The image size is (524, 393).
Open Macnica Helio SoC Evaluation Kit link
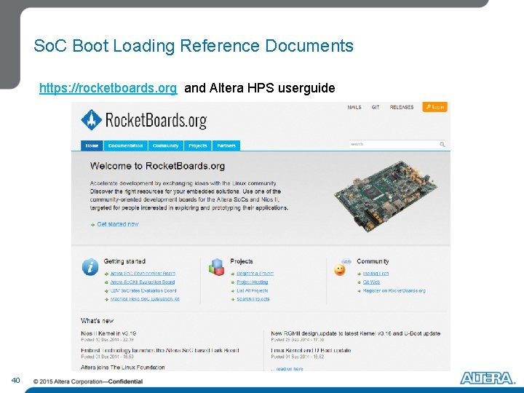pos(145,299)
